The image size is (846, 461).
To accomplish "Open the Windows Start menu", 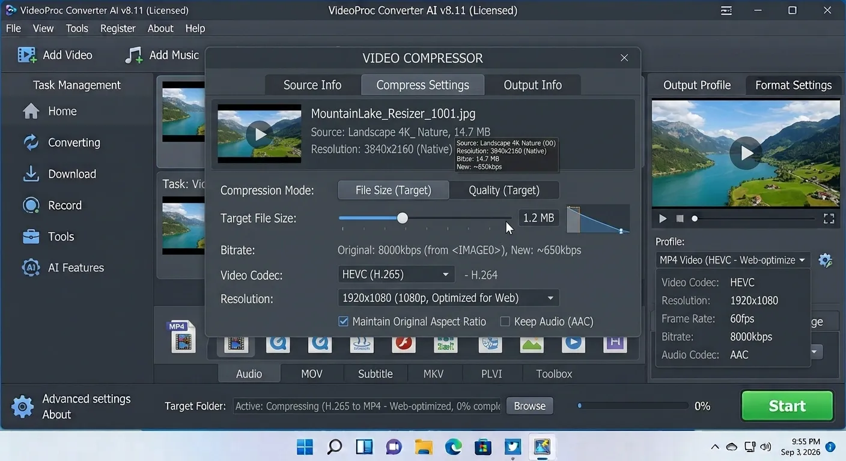I will (x=305, y=447).
